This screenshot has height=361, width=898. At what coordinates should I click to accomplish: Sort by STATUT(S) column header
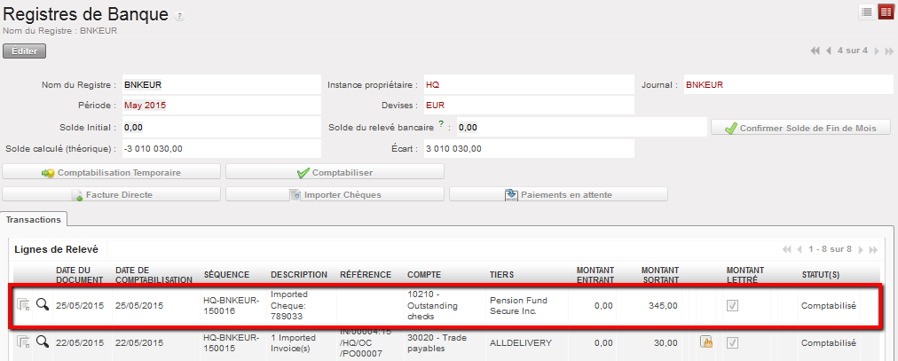tap(821, 275)
